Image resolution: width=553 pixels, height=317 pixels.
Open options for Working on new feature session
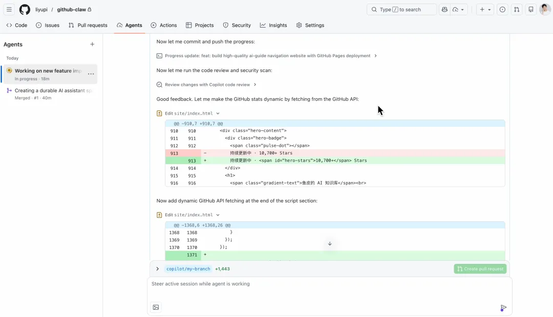point(91,74)
